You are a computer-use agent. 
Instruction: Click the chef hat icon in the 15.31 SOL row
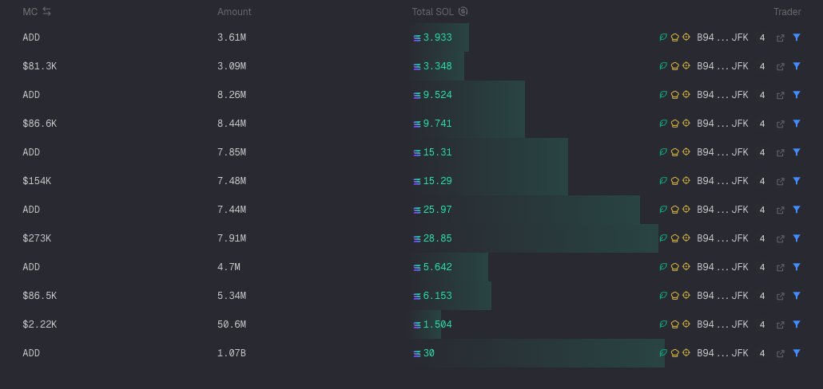[x=675, y=152]
